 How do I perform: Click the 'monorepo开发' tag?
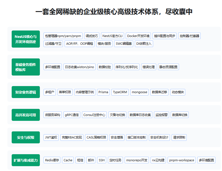tap(137, 160)
